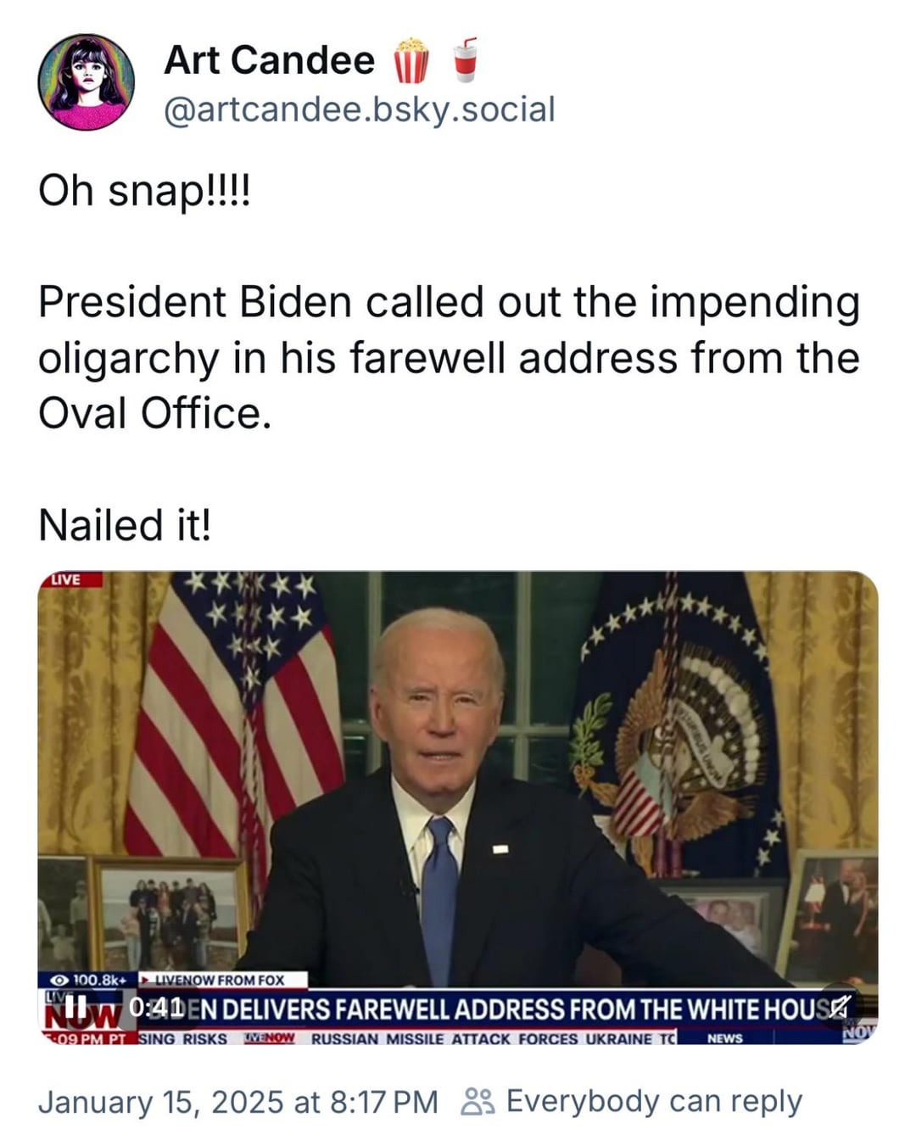Click the people icon for reply settings
The image size is (916, 1146).
(x=476, y=1102)
